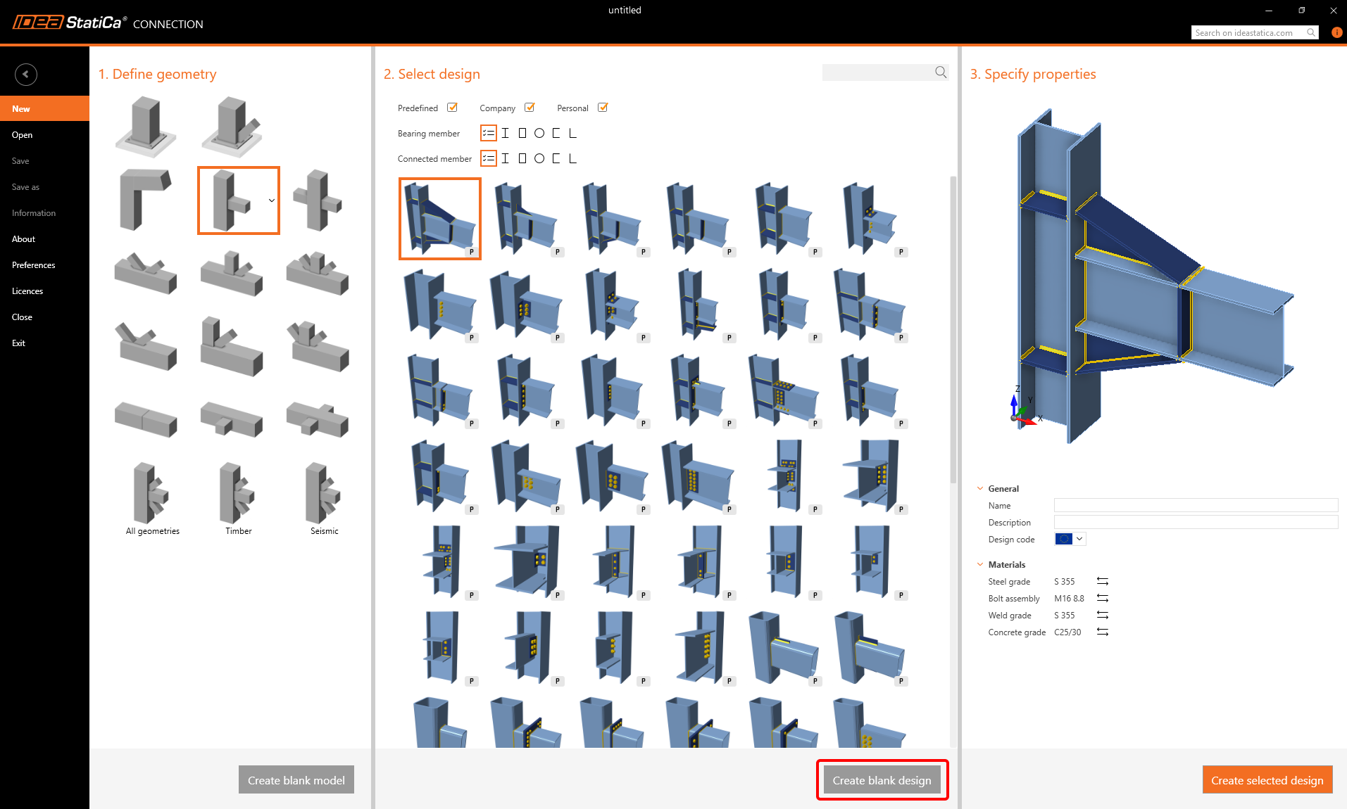Image resolution: width=1347 pixels, height=809 pixels.
Task: Swap Bolt assembly material icon
Action: pyautogui.click(x=1103, y=598)
